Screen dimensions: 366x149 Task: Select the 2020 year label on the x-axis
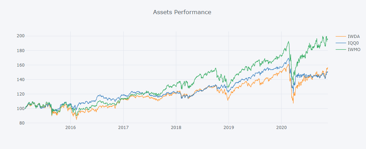tap(281, 128)
